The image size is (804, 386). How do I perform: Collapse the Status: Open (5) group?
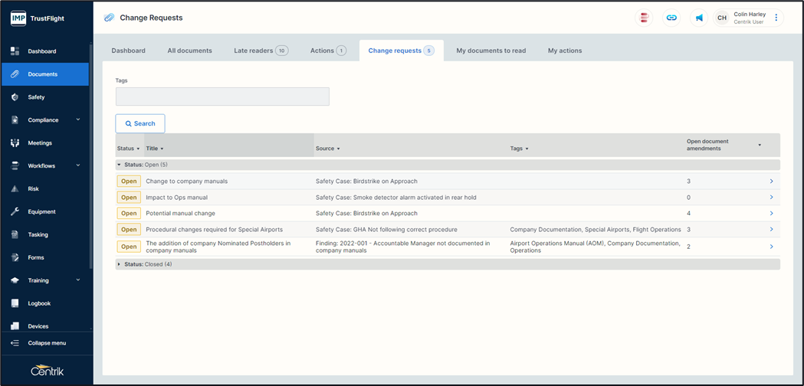coord(119,165)
